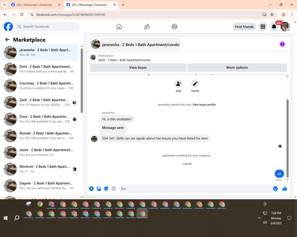Image resolution: width=297 pixels, height=237 pixels.
Task: Click the Find friends button
Action: click(244, 27)
